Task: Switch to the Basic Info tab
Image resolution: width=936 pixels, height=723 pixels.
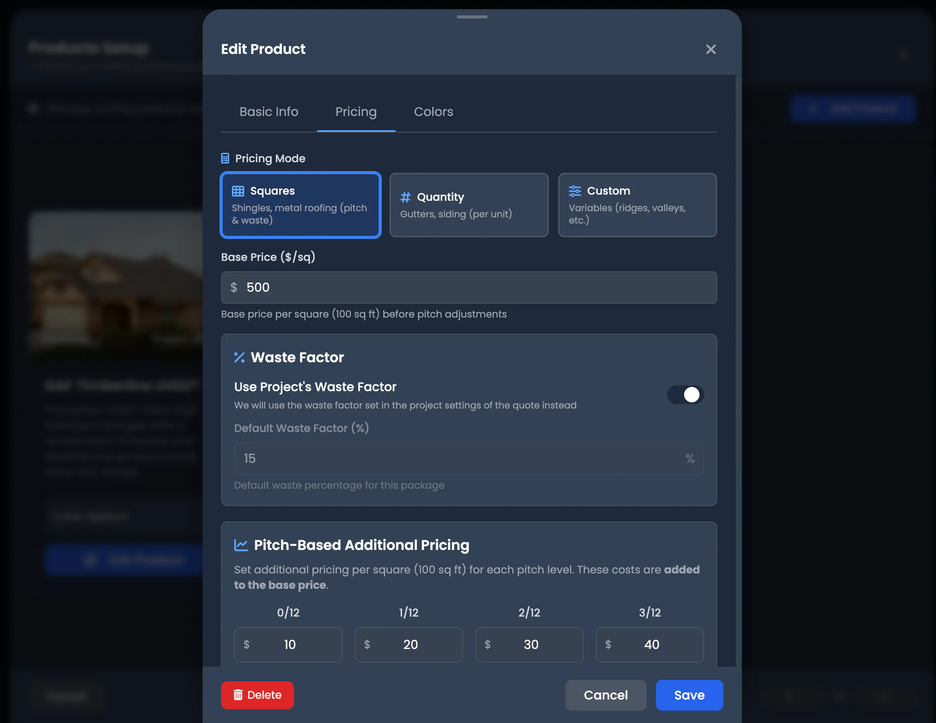Action: pyautogui.click(x=269, y=111)
